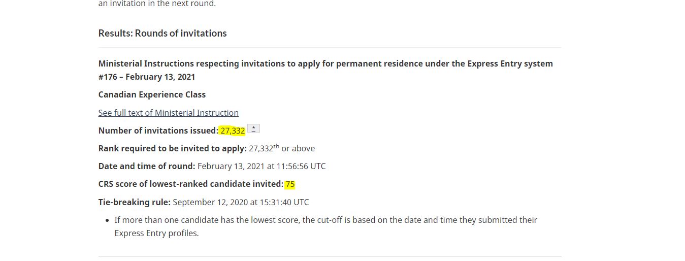Image resolution: width=685 pixels, height=261 pixels.
Task: Click the Ministerial Instructions title line
Action: [325, 63]
